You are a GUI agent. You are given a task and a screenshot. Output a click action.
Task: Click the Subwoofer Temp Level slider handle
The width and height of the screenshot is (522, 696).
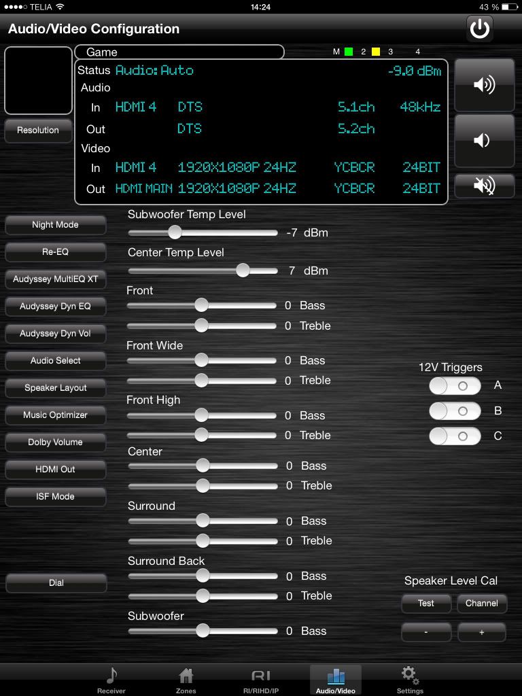pyautogui.click(x=175, y=232)
